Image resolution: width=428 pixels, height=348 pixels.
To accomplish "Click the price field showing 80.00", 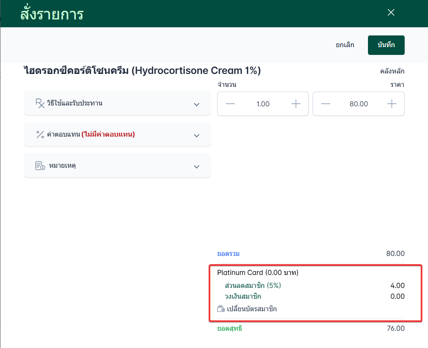I will (x=358, y=104).
